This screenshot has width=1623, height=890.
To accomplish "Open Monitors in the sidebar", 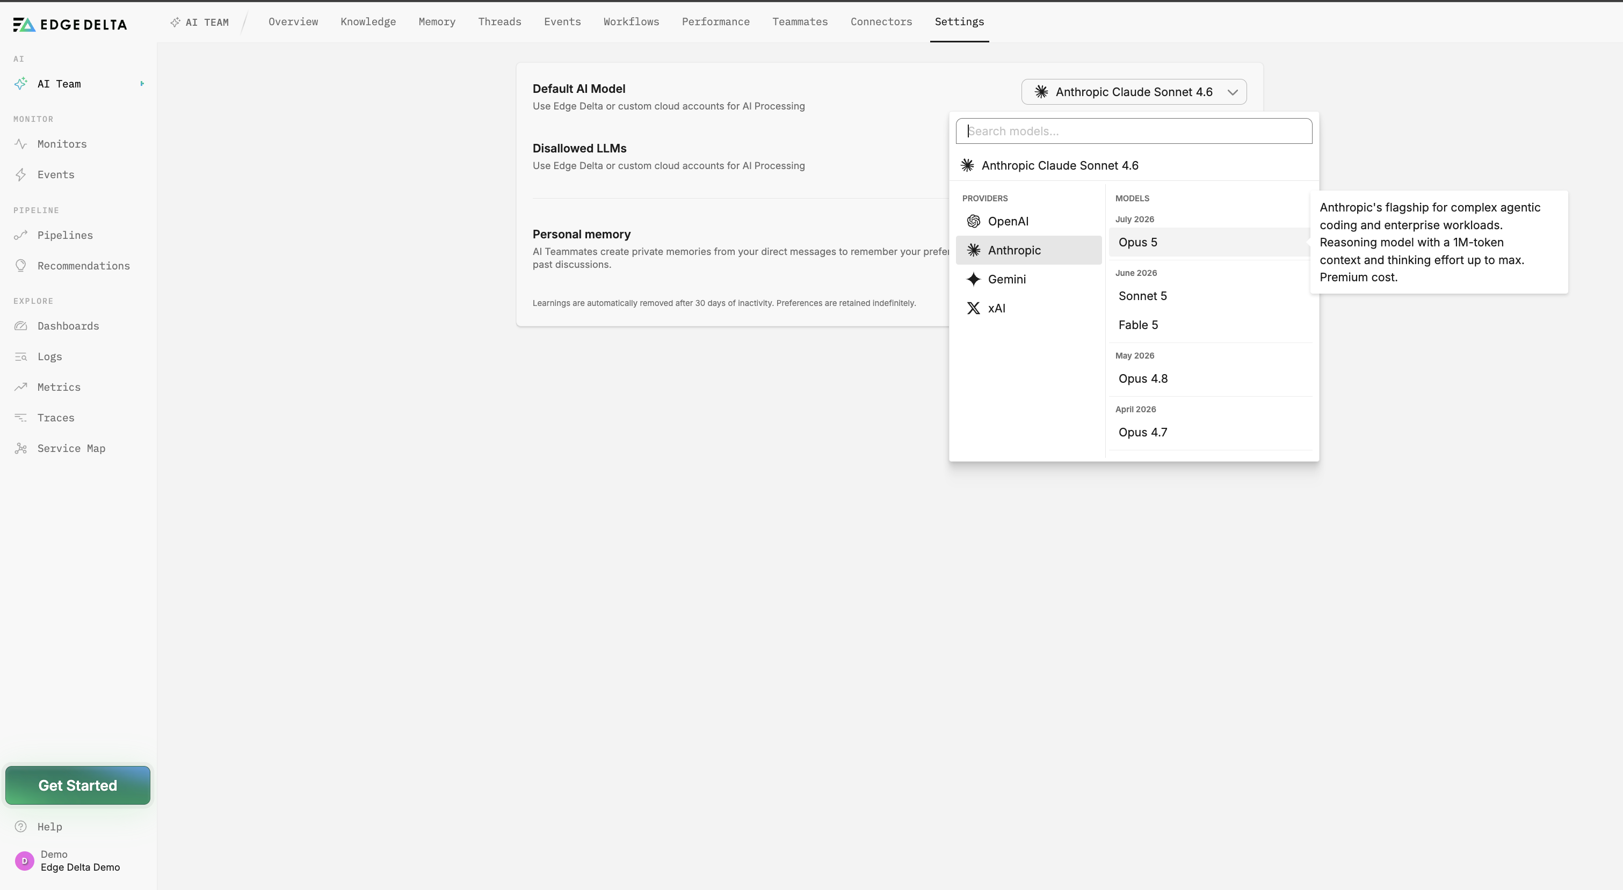I will point(62,144).
